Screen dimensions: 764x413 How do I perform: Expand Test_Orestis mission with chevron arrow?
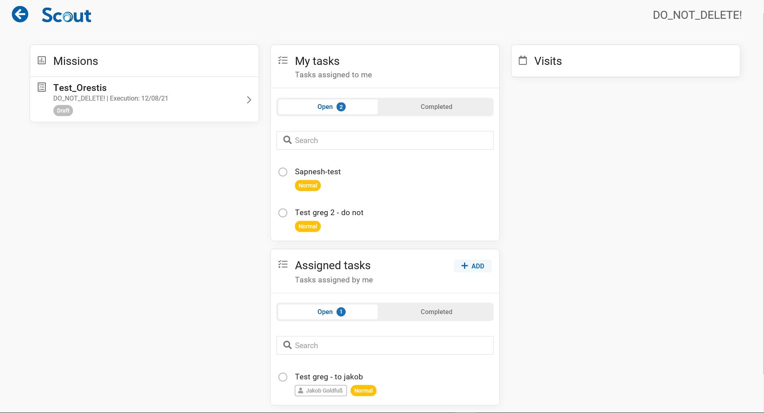click(x=249, y=100)
